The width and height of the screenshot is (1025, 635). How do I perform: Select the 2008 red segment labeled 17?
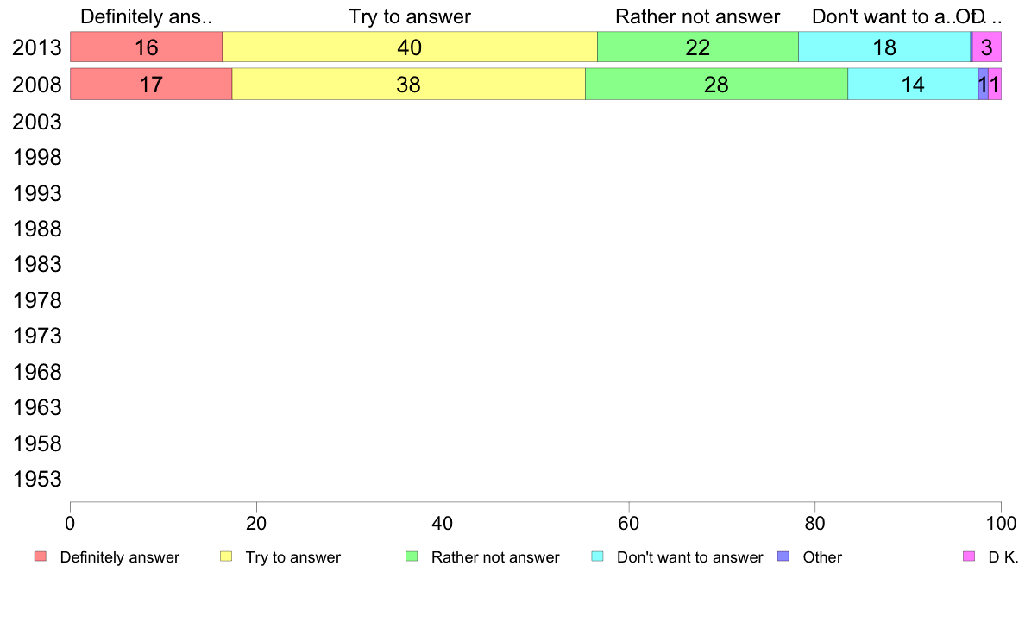(151, 85)
